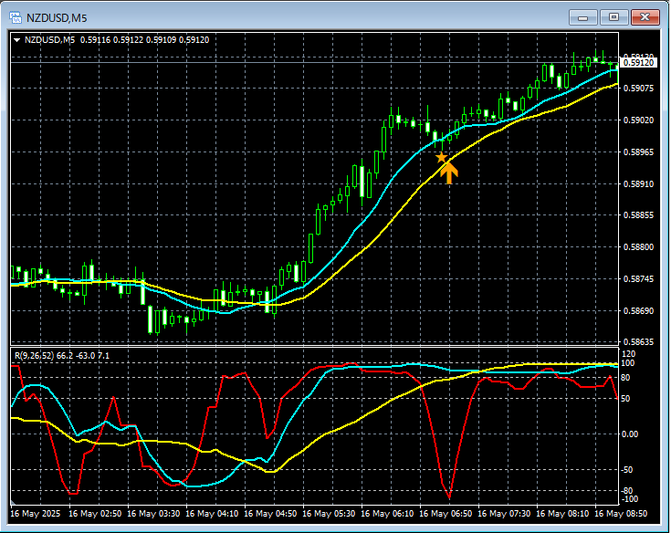Click the indicator scale value 0.00

pos(630,434)
